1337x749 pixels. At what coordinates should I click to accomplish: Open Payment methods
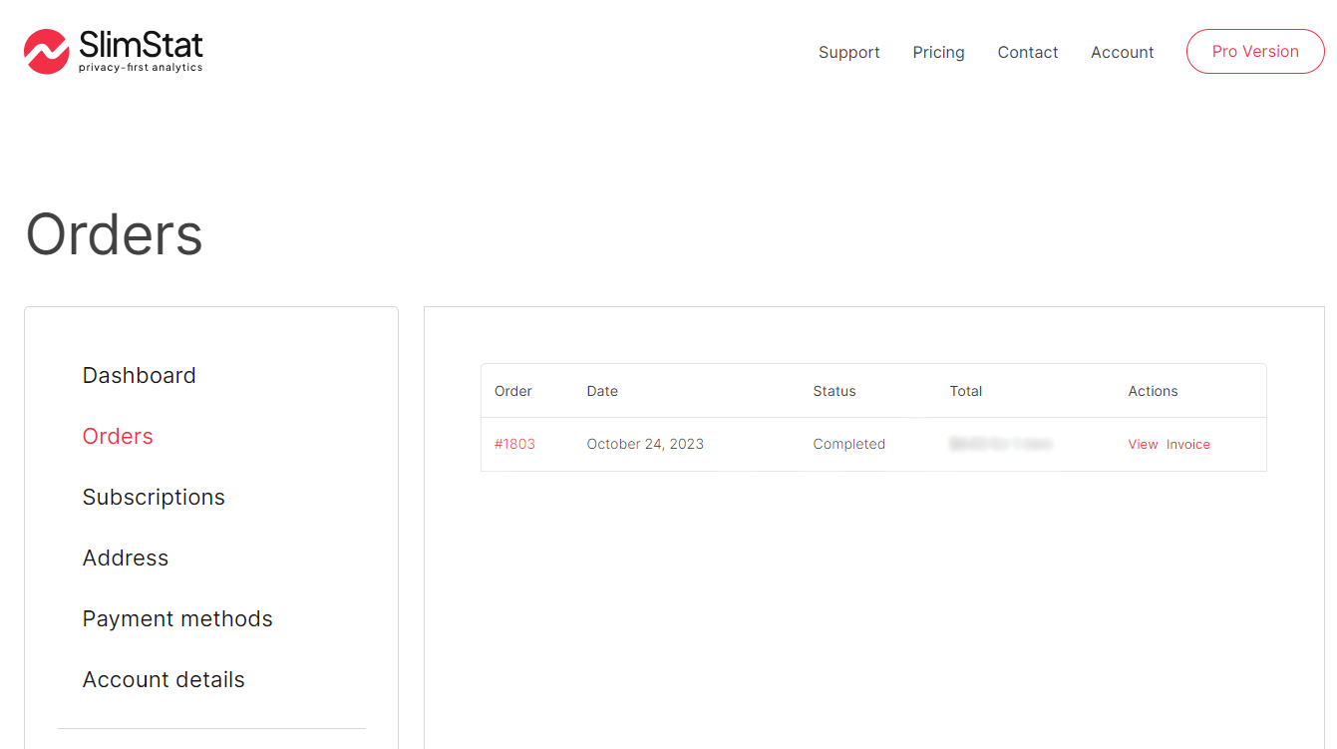coord(177,618)
